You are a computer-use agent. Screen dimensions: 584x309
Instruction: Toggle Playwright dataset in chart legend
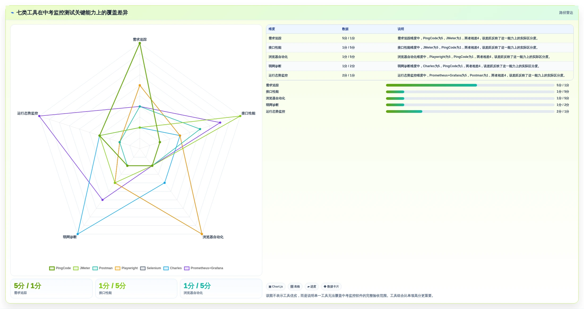[126, 268]
